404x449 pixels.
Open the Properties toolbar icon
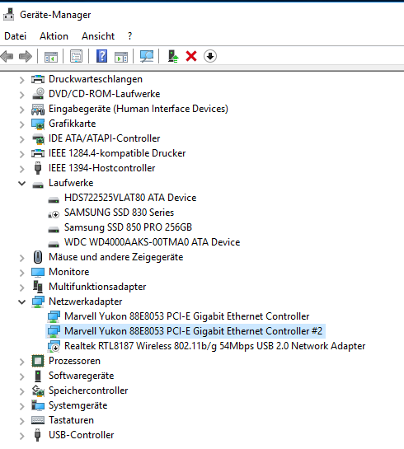click(76, 56)
